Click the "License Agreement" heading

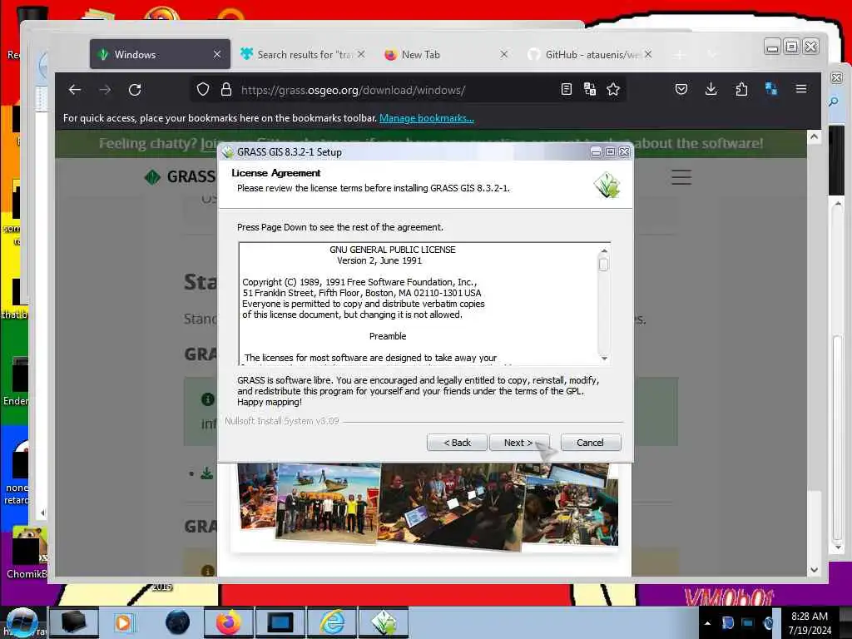click(x=276, y=173)
